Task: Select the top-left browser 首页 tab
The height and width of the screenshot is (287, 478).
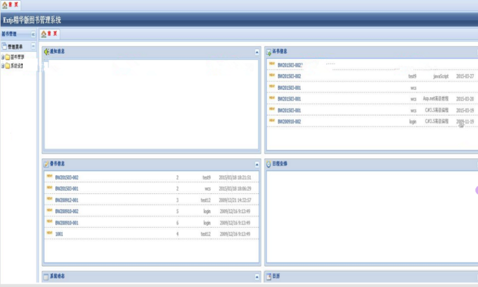Action: tap(10, 5)
